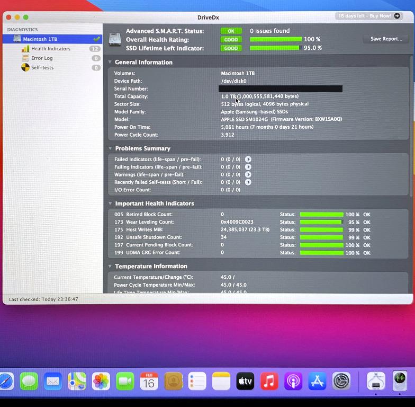Viewport: 415px width, 407px height.
Task: Click the GOOD badge for Overall Health Rating
Action: [231, 40]
